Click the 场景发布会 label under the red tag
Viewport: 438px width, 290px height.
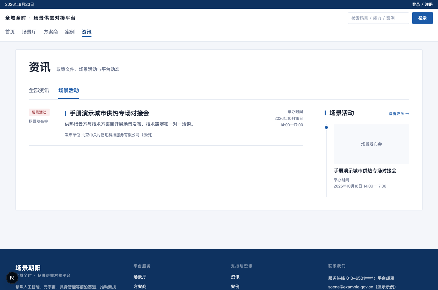[x=38, y=121]
